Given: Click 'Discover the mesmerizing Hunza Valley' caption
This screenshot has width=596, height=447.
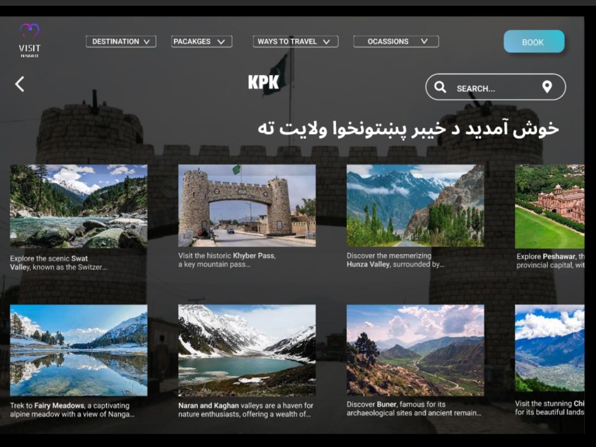Looking at the screenshot, I should (x=395, y=260).
